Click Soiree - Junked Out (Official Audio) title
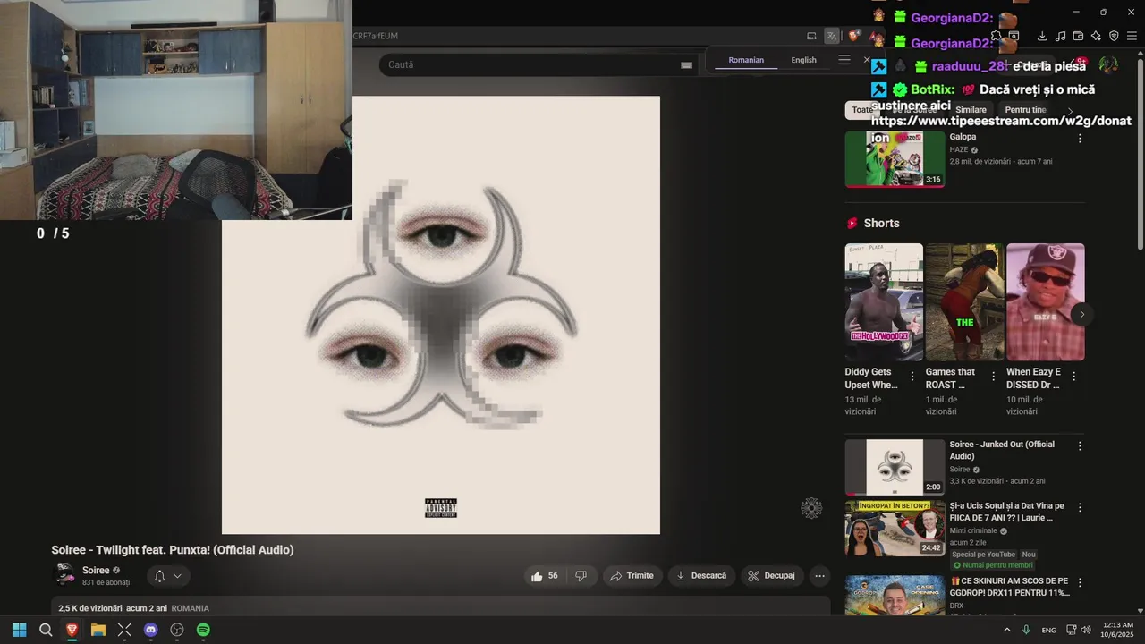 pos(1002,450)
